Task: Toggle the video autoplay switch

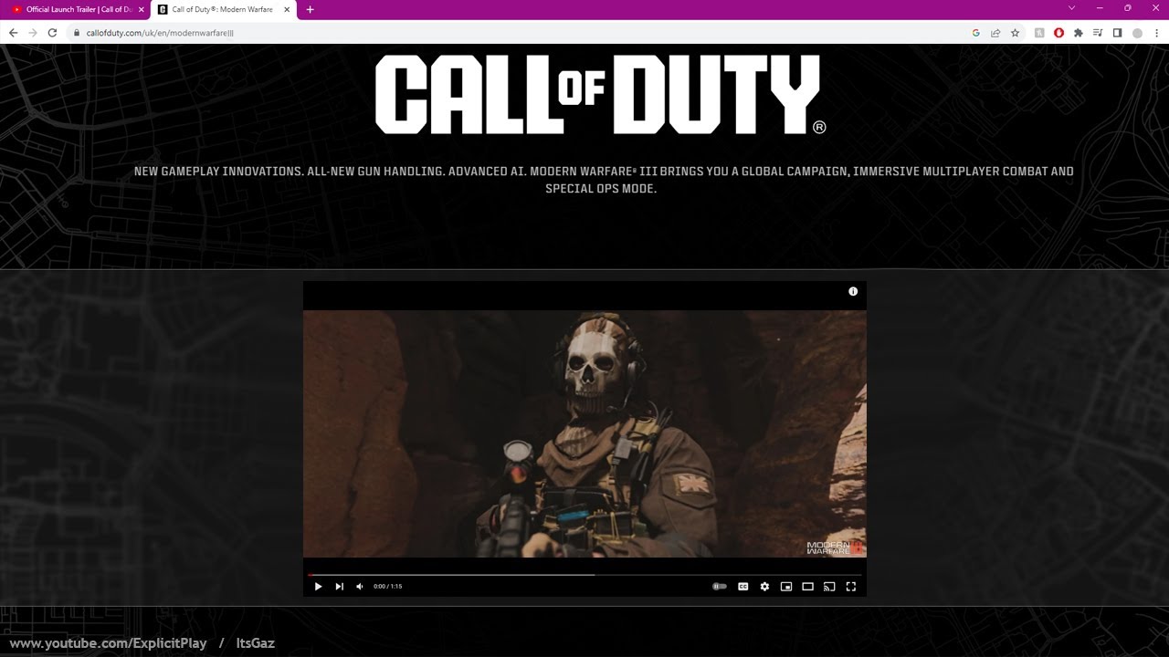Action: pyautogui.click(x=720, y=587)
